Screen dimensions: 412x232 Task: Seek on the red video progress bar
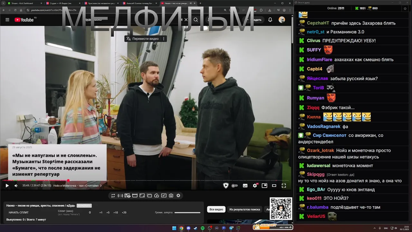[145, 180]
